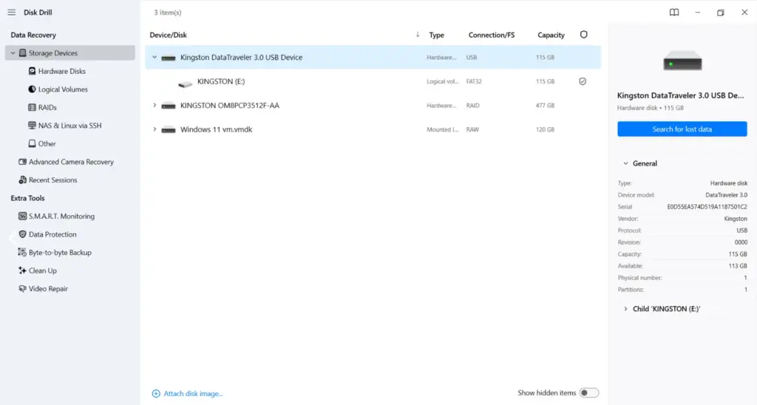
Task: Click the Data Protection shield icon
Action: [22, 234]
